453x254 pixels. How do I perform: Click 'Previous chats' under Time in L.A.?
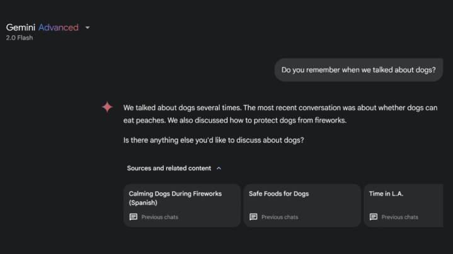(400, 217)
